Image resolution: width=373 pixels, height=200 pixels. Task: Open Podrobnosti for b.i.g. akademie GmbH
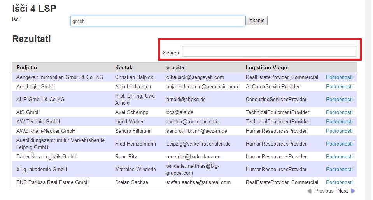coord(339,169)
